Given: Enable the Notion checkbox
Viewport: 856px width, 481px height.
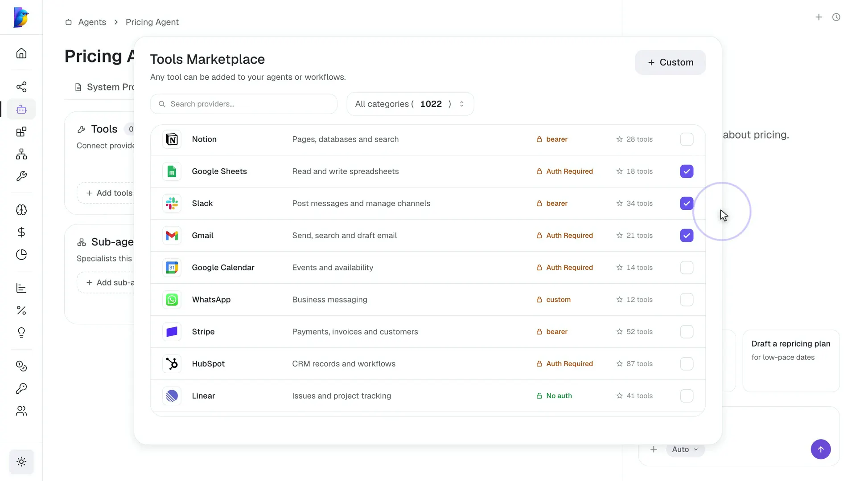Looking at the screenshot, I should tap(687, 139).
